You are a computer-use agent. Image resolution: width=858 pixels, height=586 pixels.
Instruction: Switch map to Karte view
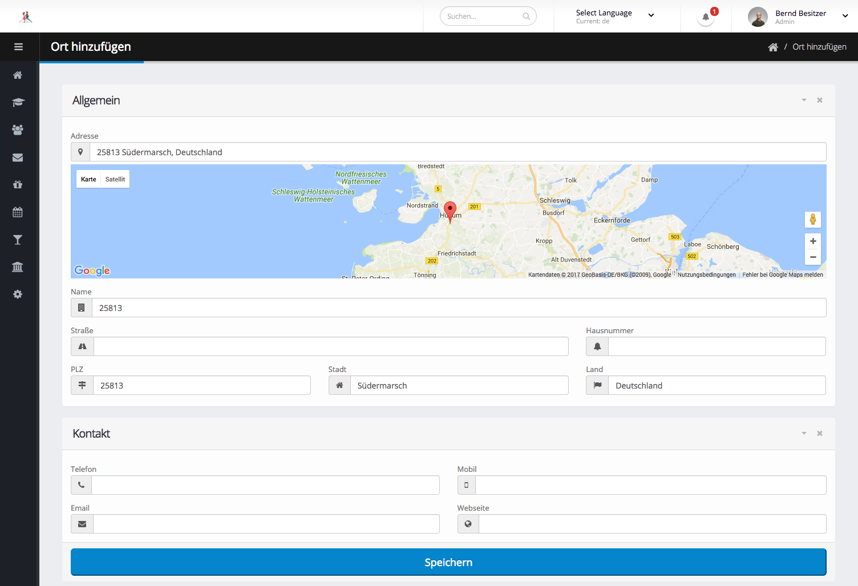coord(88,179)
